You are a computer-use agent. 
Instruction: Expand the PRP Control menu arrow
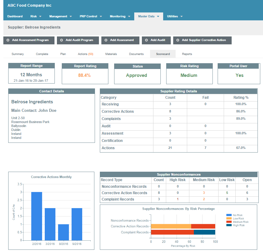click(101, 16)
